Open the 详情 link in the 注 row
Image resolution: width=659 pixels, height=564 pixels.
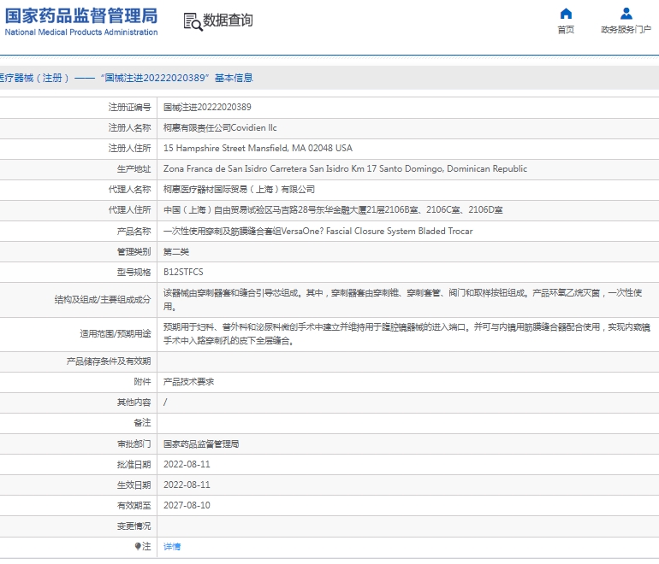pos(172,546)
